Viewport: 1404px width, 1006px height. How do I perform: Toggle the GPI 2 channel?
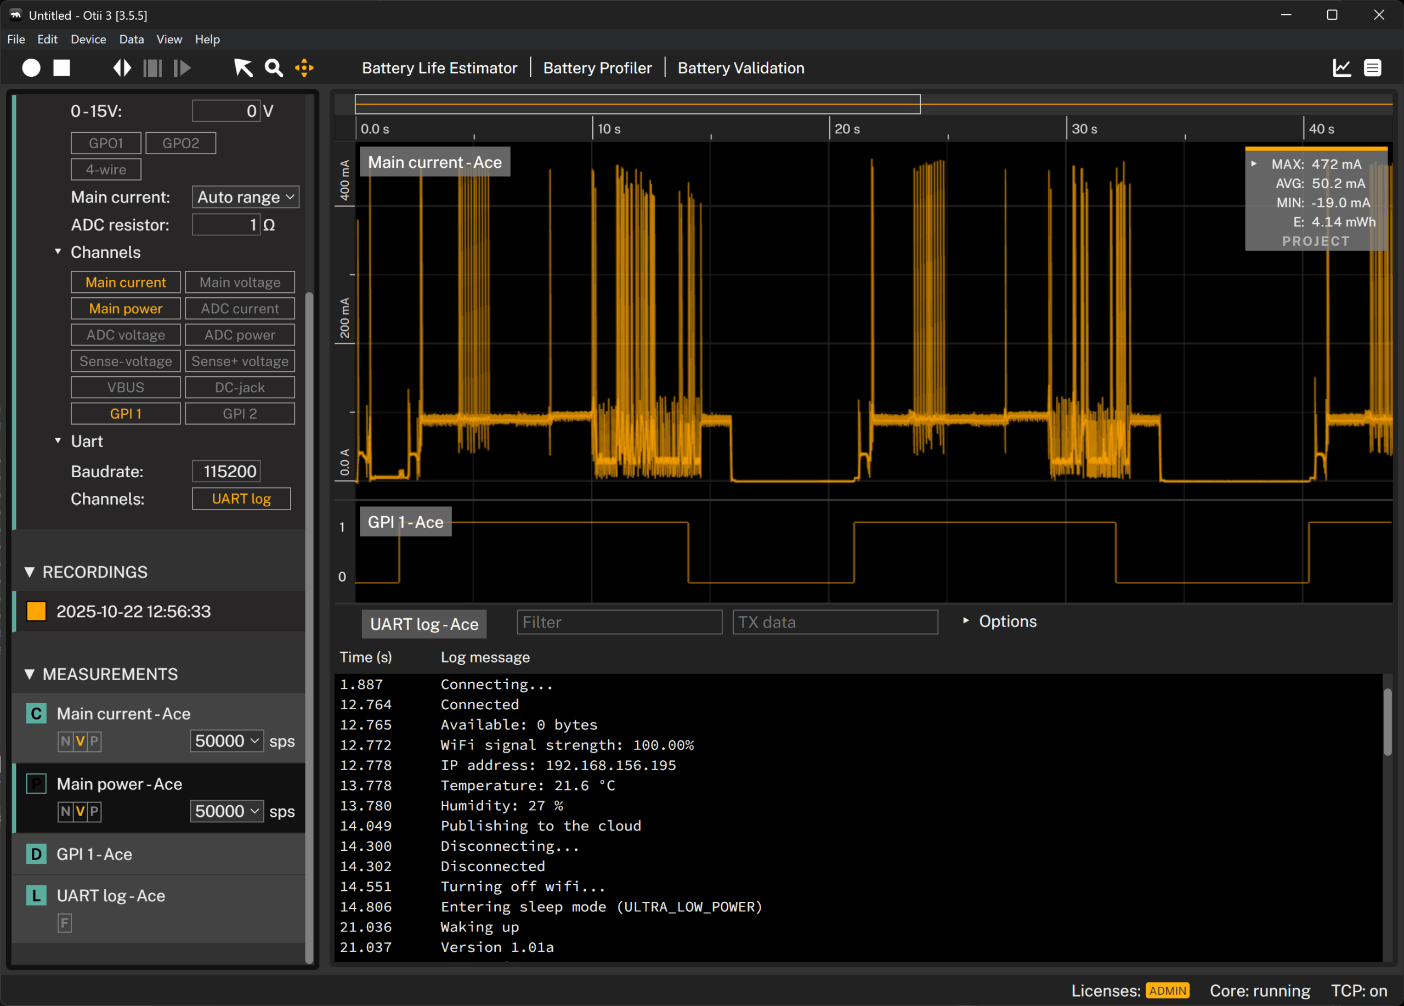(x=240, y=414)
